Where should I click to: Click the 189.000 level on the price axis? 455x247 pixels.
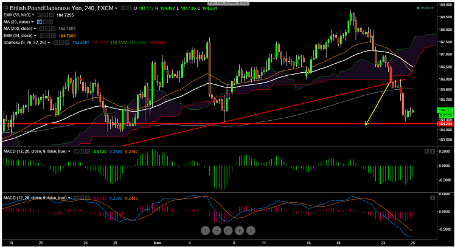pos(445,5)
